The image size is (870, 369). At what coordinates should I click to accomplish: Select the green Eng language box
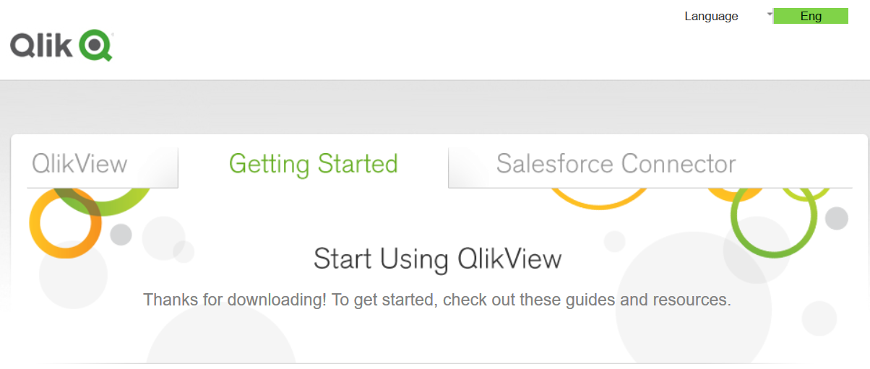coord(811,16)
